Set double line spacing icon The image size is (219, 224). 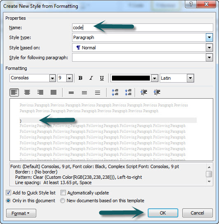(98, 93)
